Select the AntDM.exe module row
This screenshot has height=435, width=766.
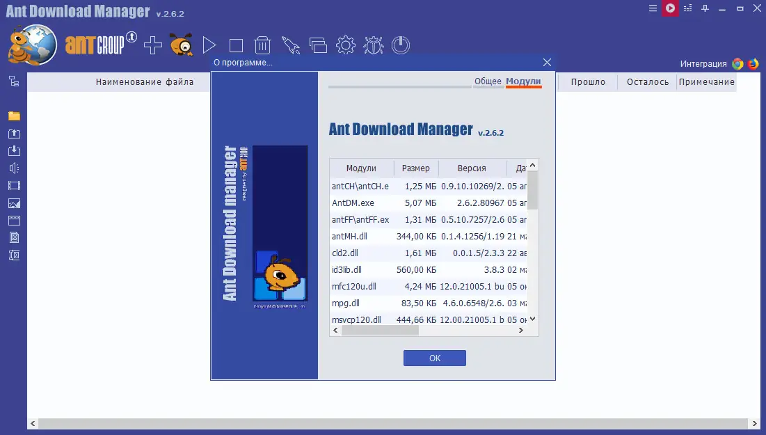429,203
